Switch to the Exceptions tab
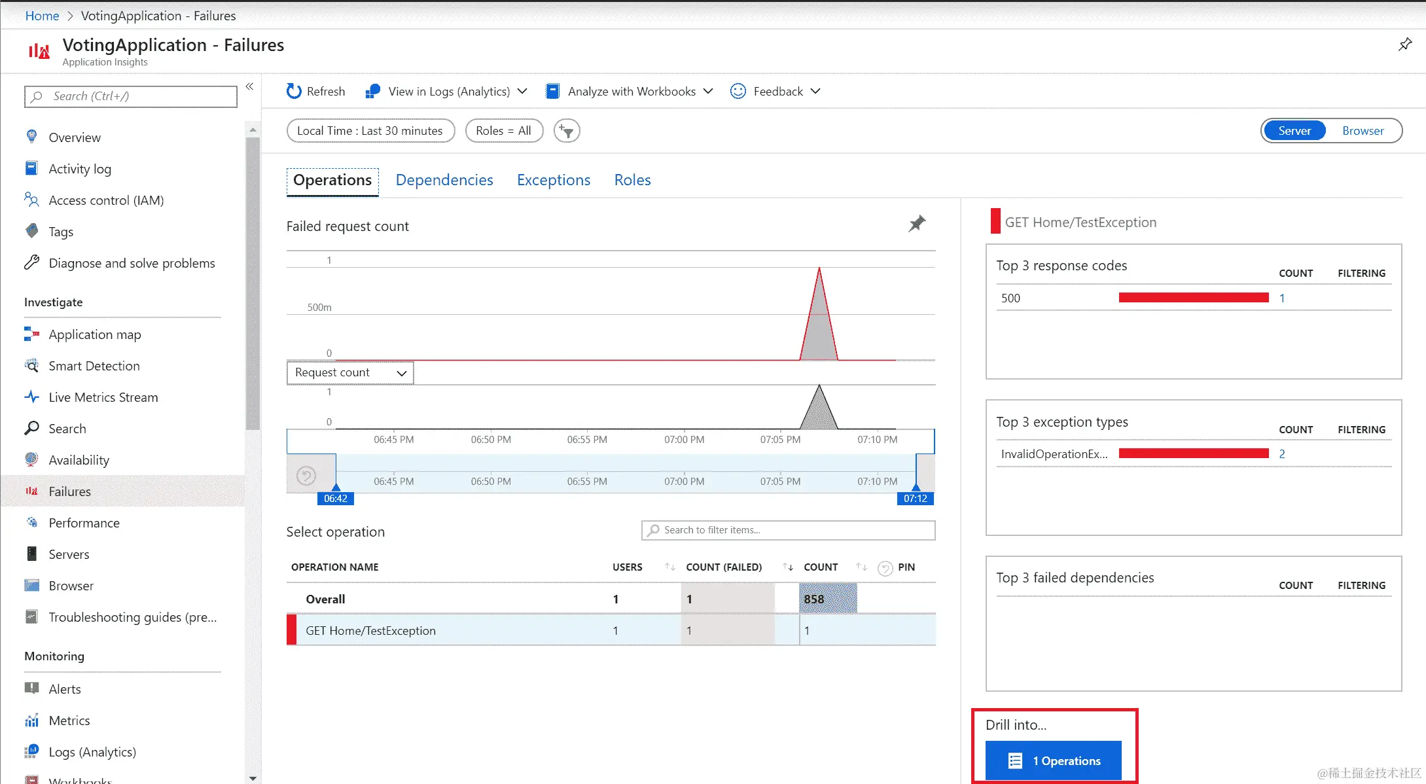The image size is (1426, 784). [x=553, y=180]
